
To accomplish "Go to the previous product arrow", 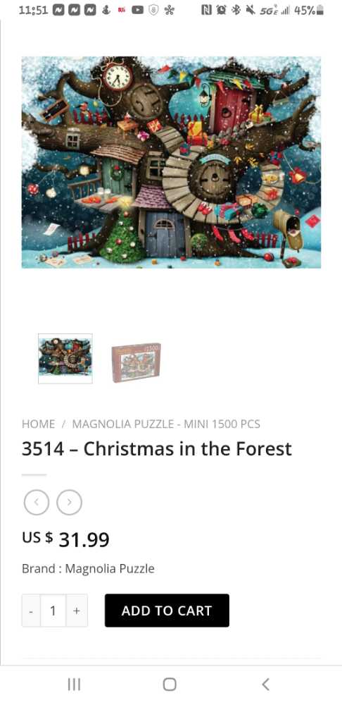I will tap(37, 502).
